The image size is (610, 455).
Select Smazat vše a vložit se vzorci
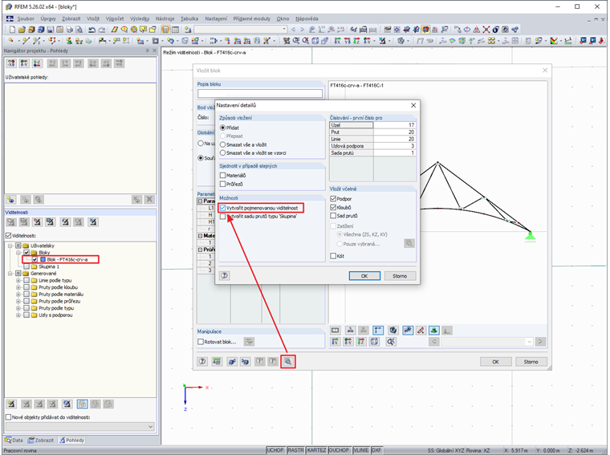[222, 152]
